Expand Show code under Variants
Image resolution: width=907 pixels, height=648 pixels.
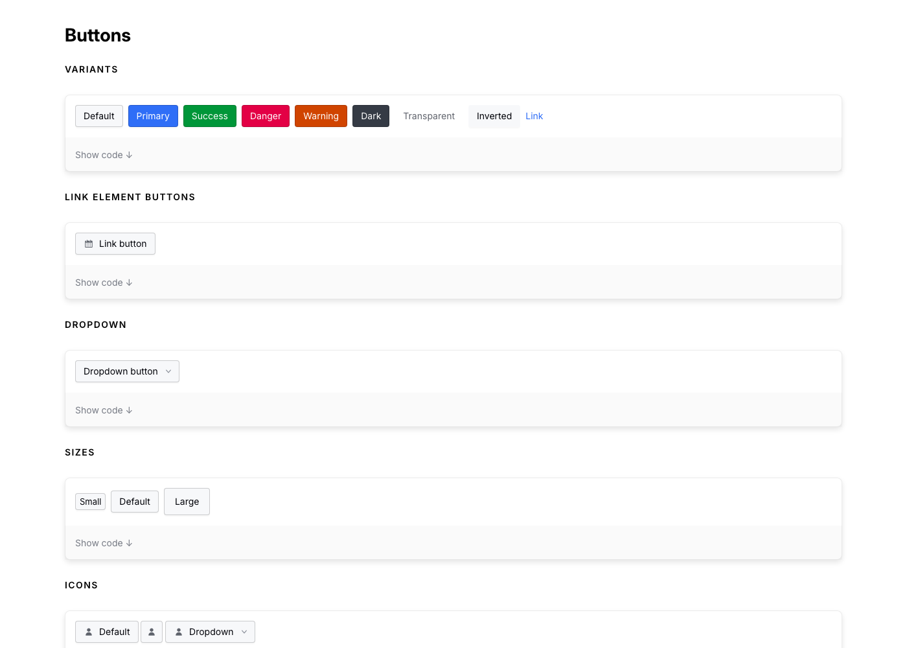point(104,155)
